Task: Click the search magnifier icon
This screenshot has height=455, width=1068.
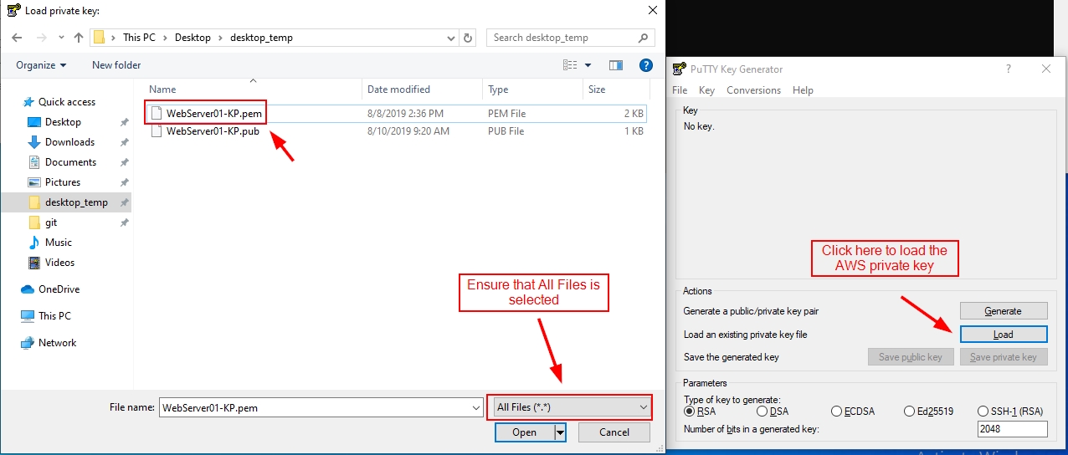Action: point(643,38)
